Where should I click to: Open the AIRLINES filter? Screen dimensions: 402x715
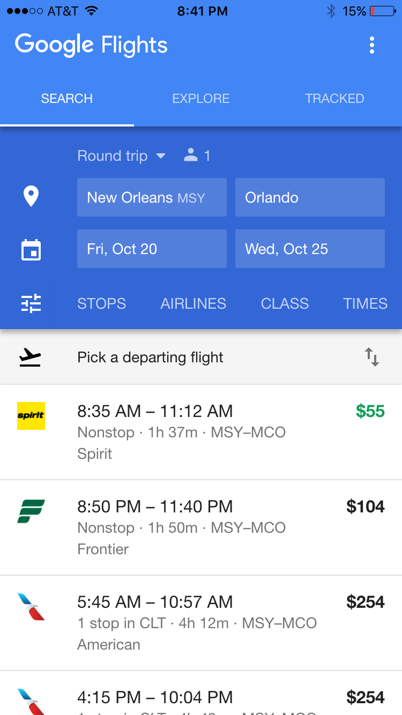[x=193, y=303]
